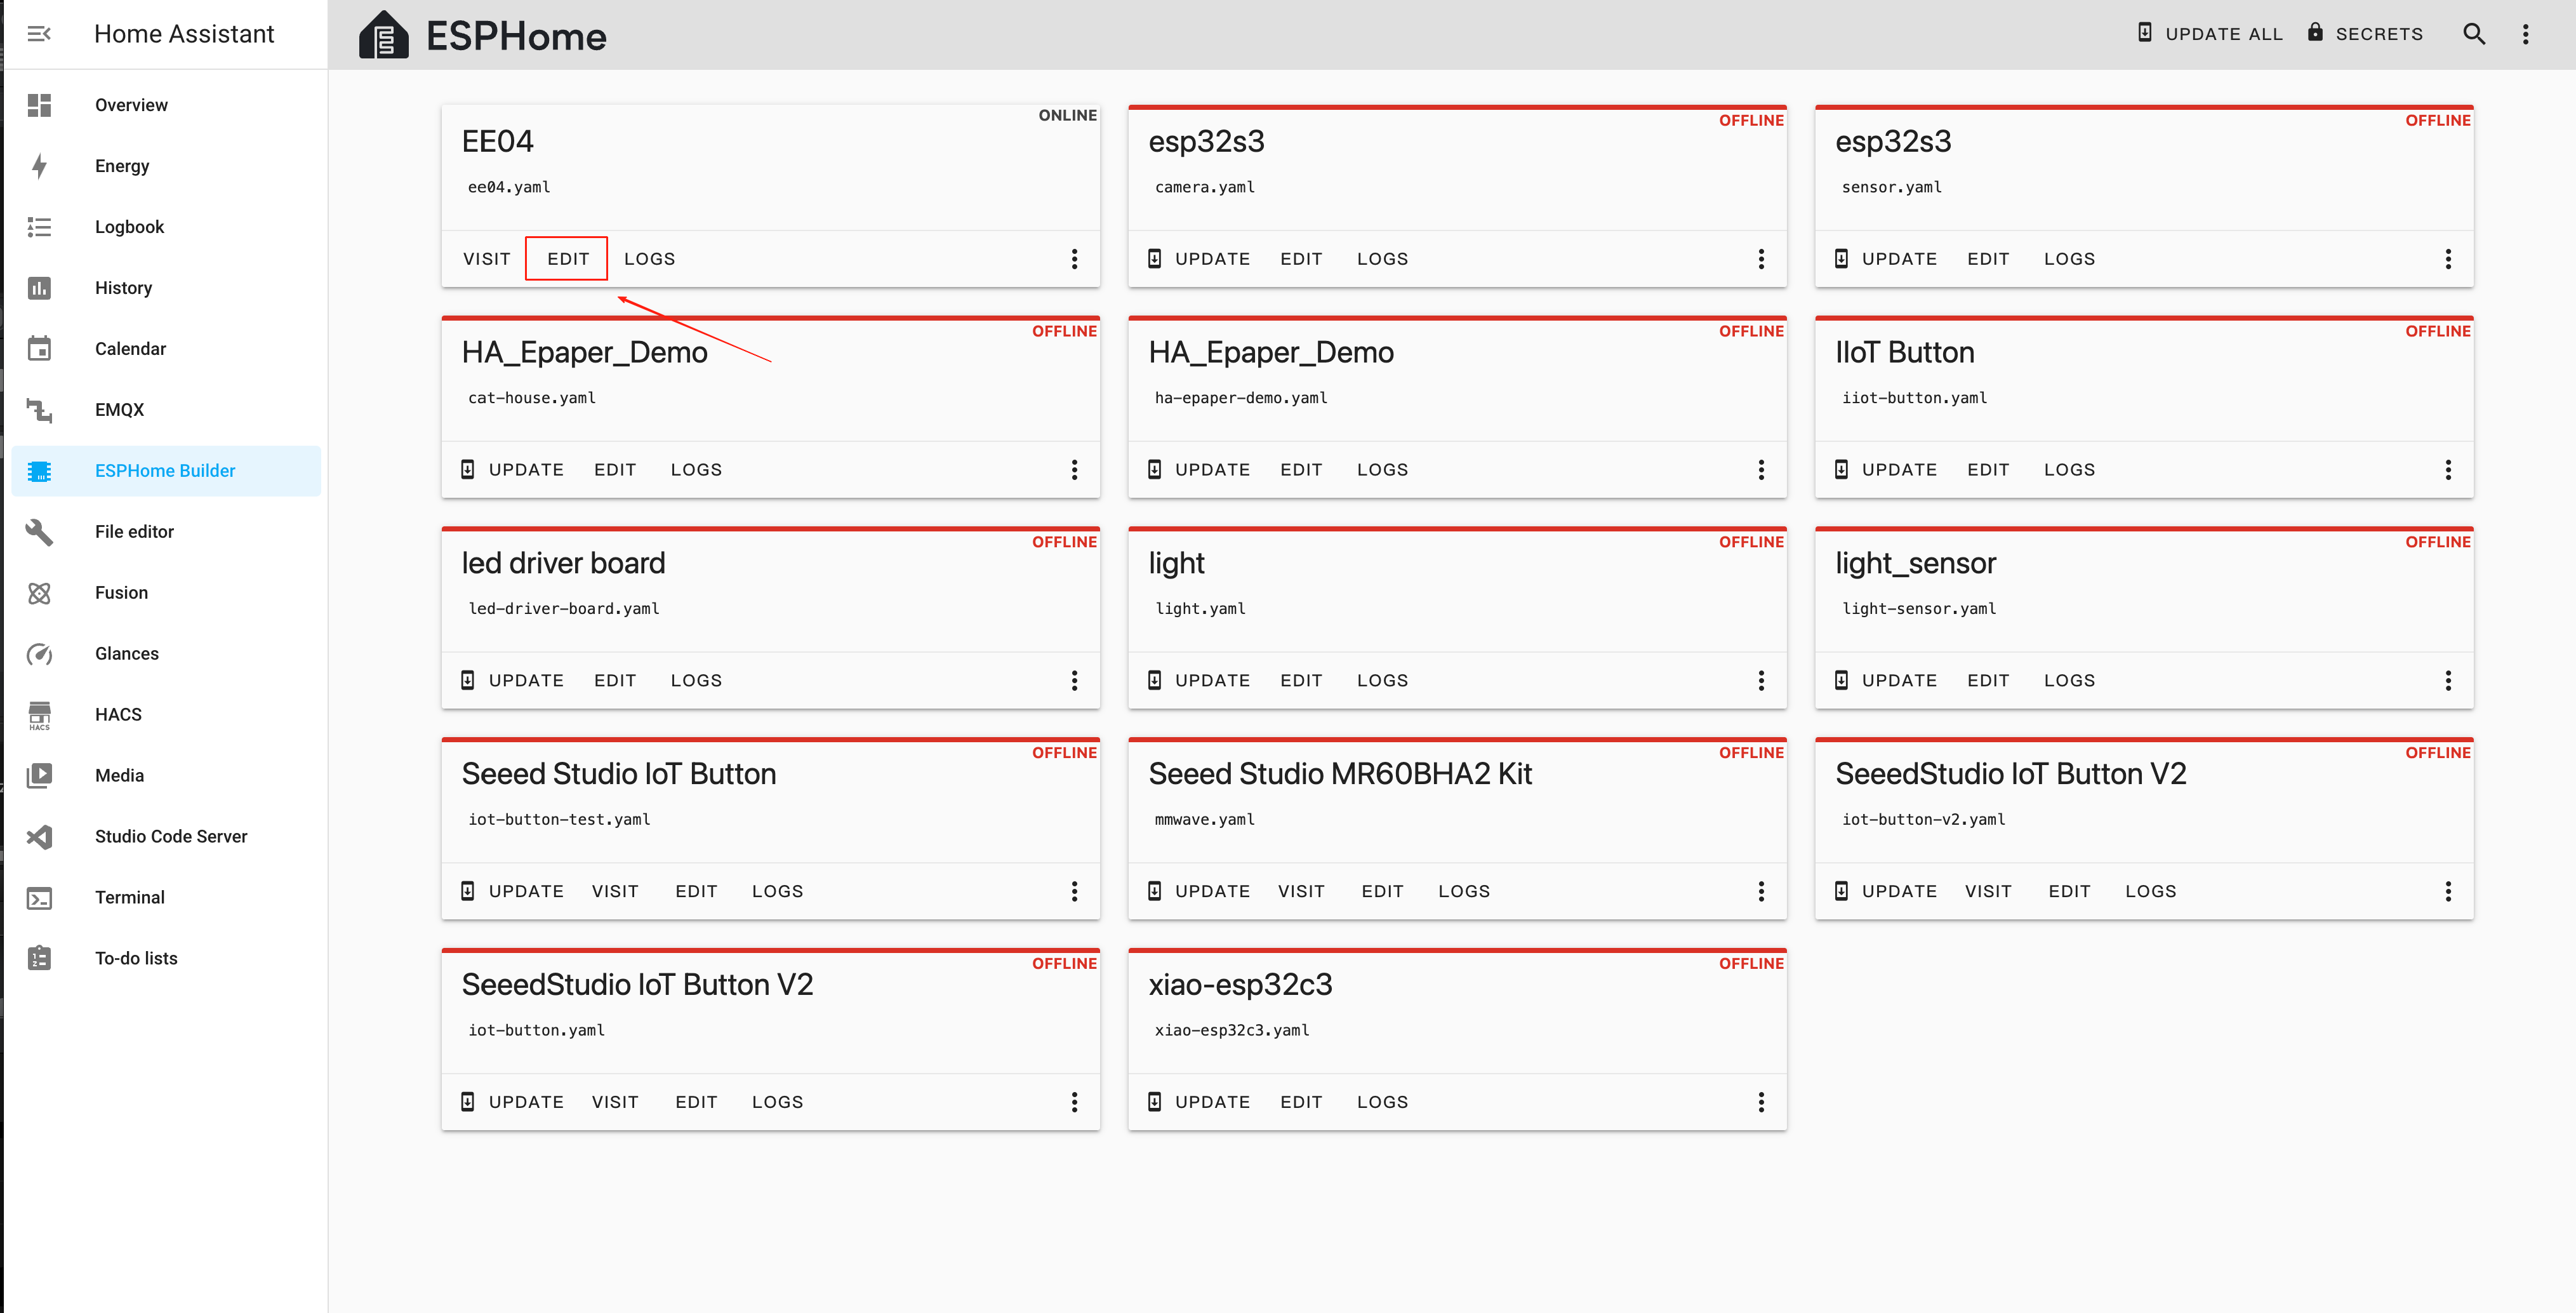The height and width of the screenshot is (1313, 2576).
Task: Open overflow menu on light_sensor card
Action: [2447, 681]
